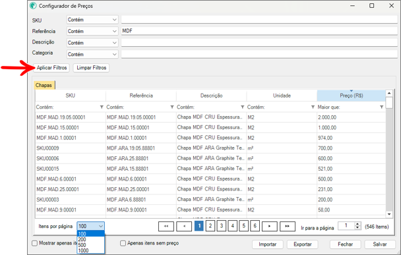401x255 pixels.
Task: Click the Ir para a página number field
Action: (x=346, y=226)
